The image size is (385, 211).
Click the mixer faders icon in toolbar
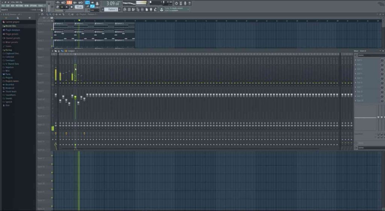(142, 9)
